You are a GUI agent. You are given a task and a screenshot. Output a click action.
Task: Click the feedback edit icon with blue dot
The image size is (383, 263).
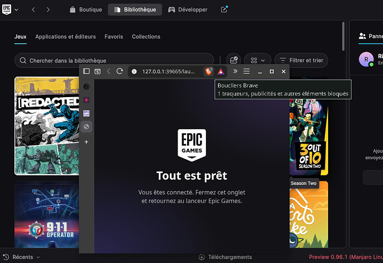(x=224, y=9)
